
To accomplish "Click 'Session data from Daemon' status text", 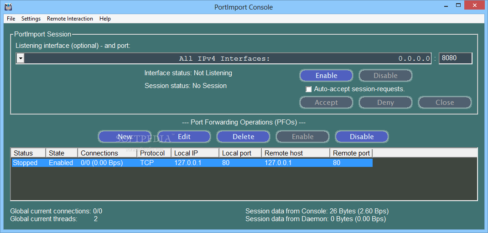I will [x=316, y=219].
